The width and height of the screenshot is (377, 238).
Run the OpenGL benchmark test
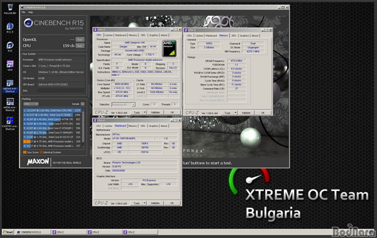(x=80, y=40)
